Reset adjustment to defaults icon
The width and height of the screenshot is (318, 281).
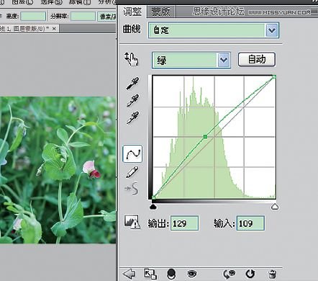[x=250, y=274]
